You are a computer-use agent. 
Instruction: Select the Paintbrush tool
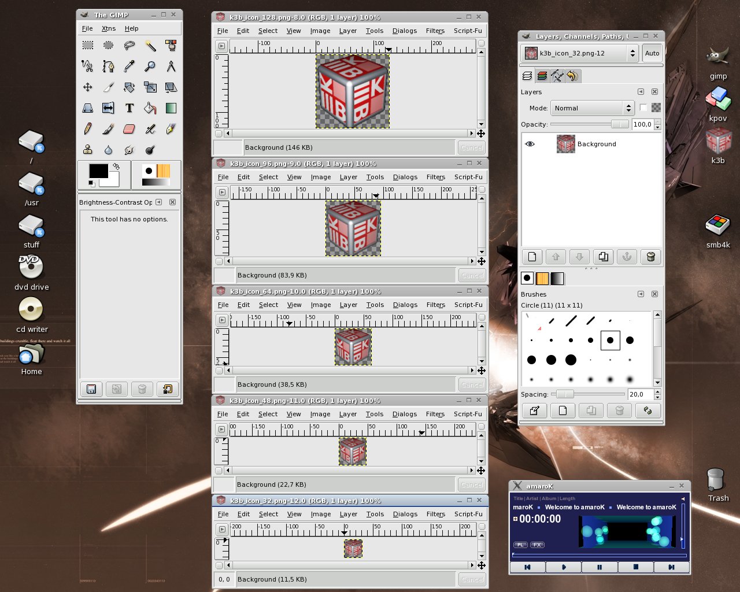(109, 128)
